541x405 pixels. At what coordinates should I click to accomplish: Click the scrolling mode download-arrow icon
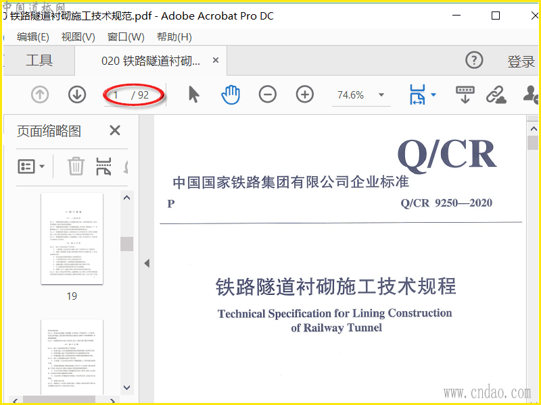pos(465,94)
